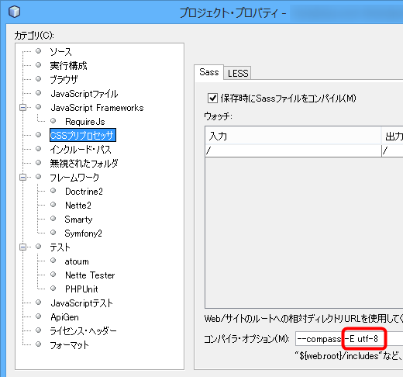Toggle 保存時にSassファイルをコンパイル checkbox

click(x=212, y=99)
